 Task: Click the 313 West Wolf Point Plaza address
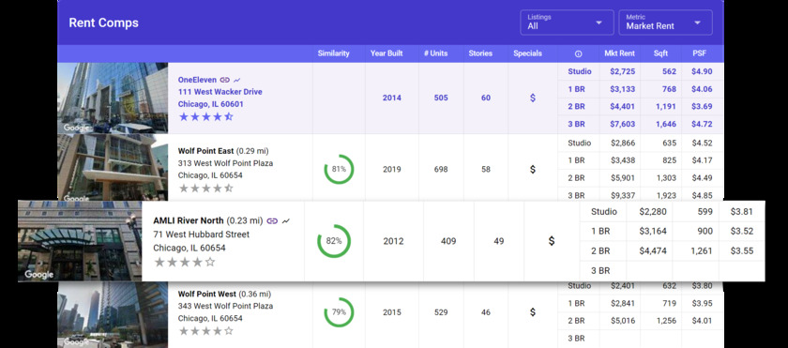click(226, 163)
